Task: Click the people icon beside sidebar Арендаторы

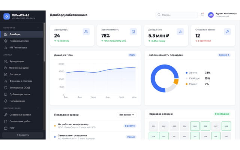Action: [6, 61]
